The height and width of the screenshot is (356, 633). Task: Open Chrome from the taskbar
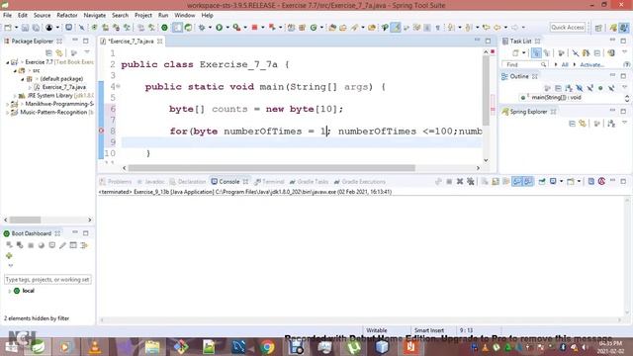pyautogui.click(x=267, y=347)
